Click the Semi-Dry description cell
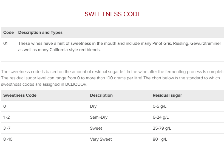 [99, 117]
